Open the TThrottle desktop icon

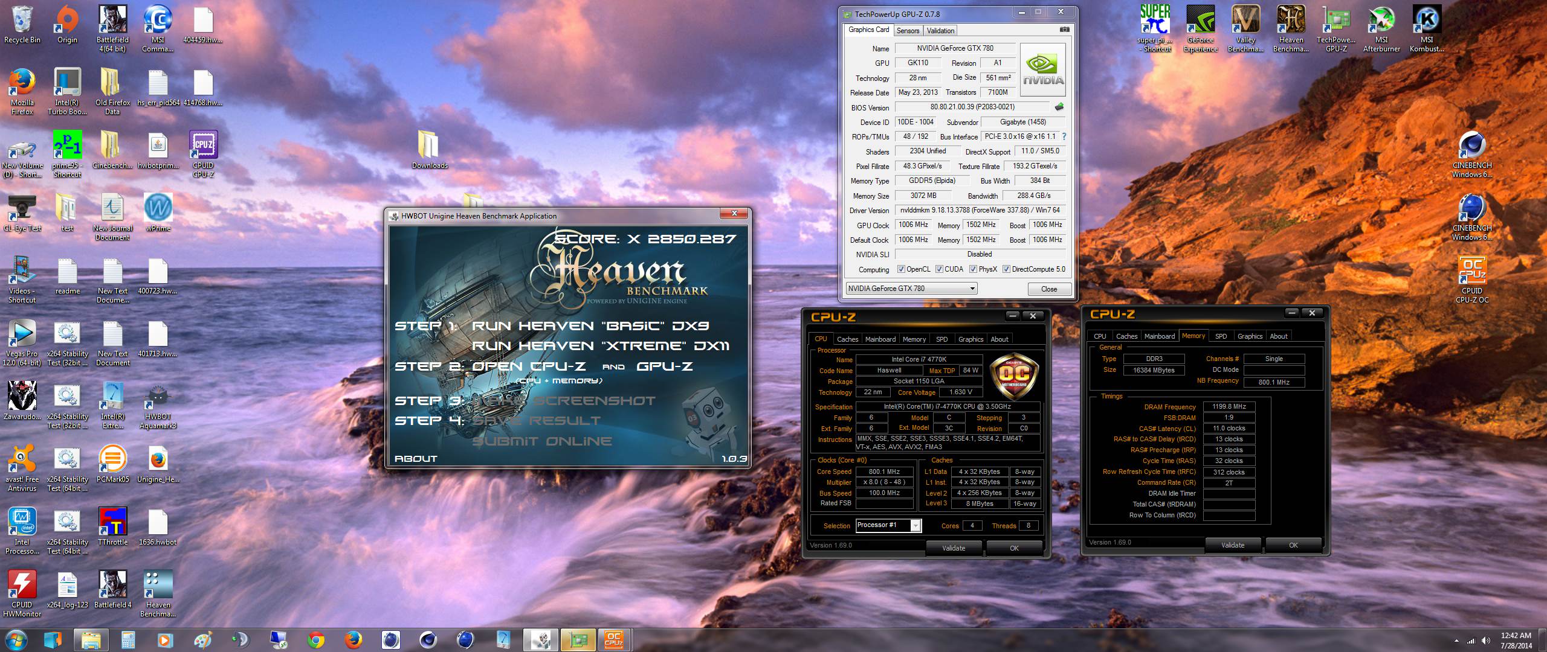tap(112, 526)
